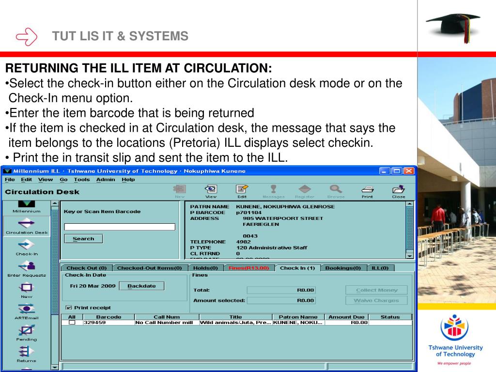Viewport: 496px width, 372px height.
Task: Select Circulation Desk mode in sidebar
Action: (27, 226)
